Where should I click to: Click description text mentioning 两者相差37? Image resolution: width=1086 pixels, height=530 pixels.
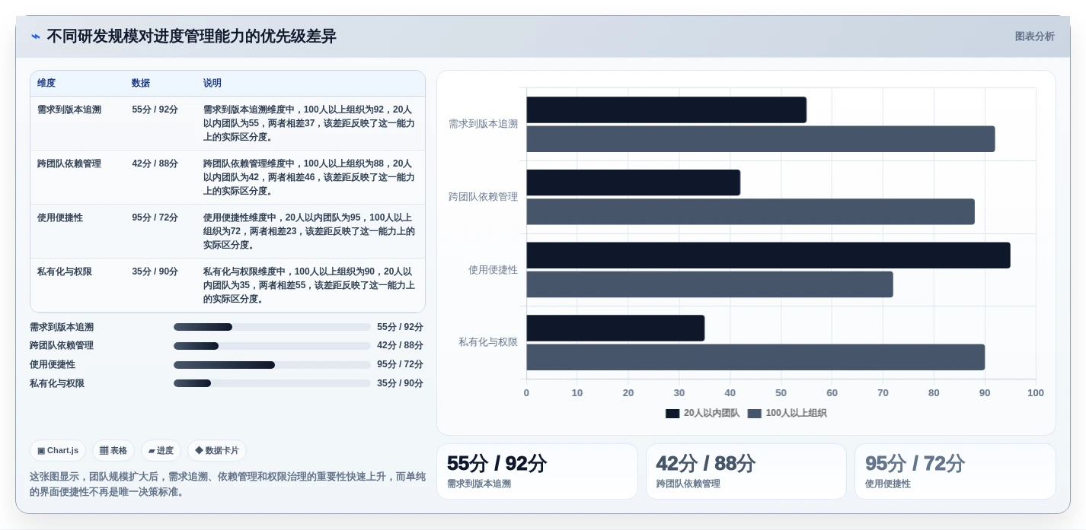(x=309, y=123)
